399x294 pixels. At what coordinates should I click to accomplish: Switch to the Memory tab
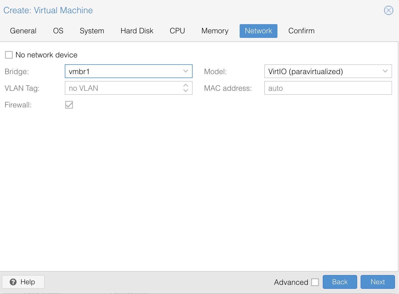215,31
